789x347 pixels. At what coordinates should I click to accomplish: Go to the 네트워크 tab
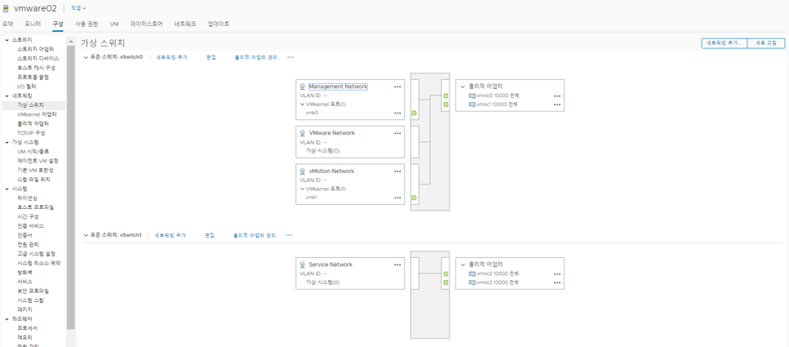click(185, 24)
